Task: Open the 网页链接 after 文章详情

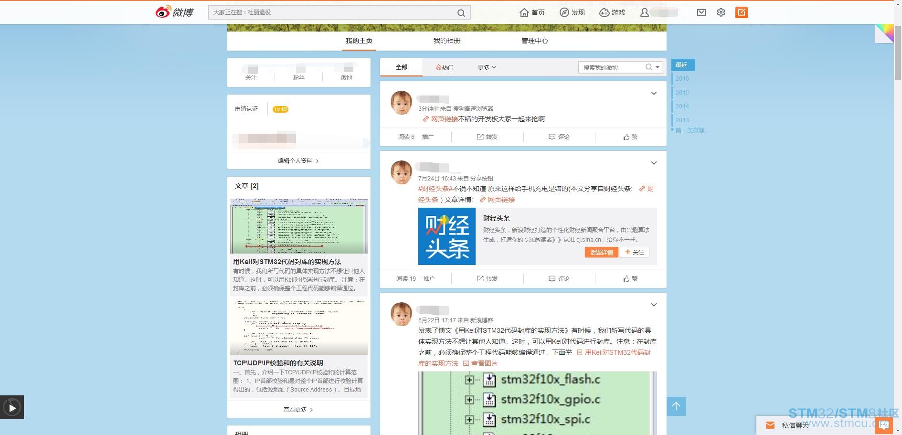Action: point(497,200)
